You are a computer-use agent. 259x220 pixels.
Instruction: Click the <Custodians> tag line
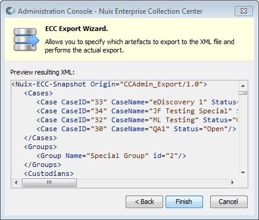click(49, 173)
